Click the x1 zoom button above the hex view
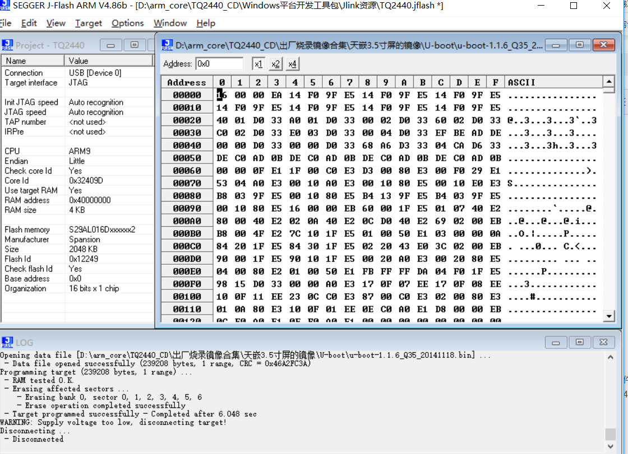Viewport: 628px width, 454px height. coord(258,64)
